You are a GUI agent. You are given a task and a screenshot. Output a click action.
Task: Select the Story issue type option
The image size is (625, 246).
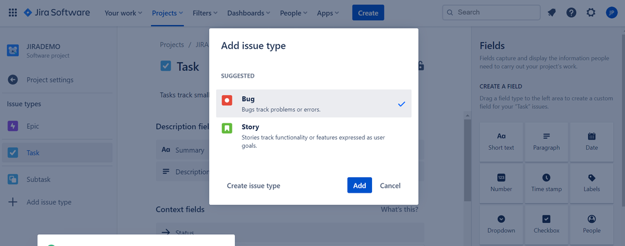314,136
